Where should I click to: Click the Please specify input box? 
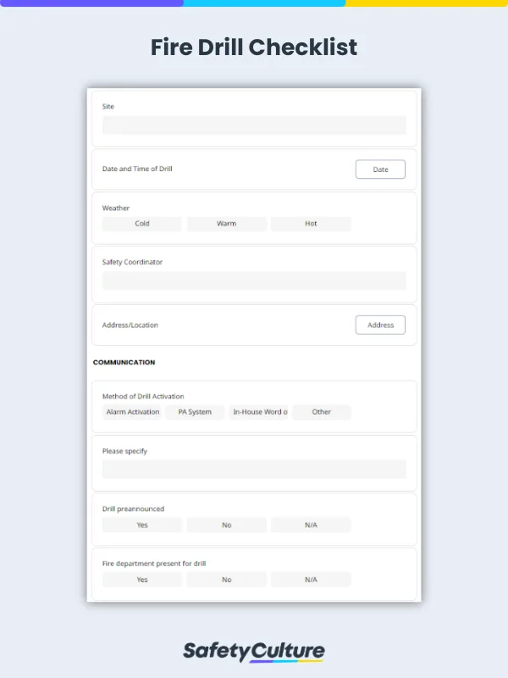254,469
